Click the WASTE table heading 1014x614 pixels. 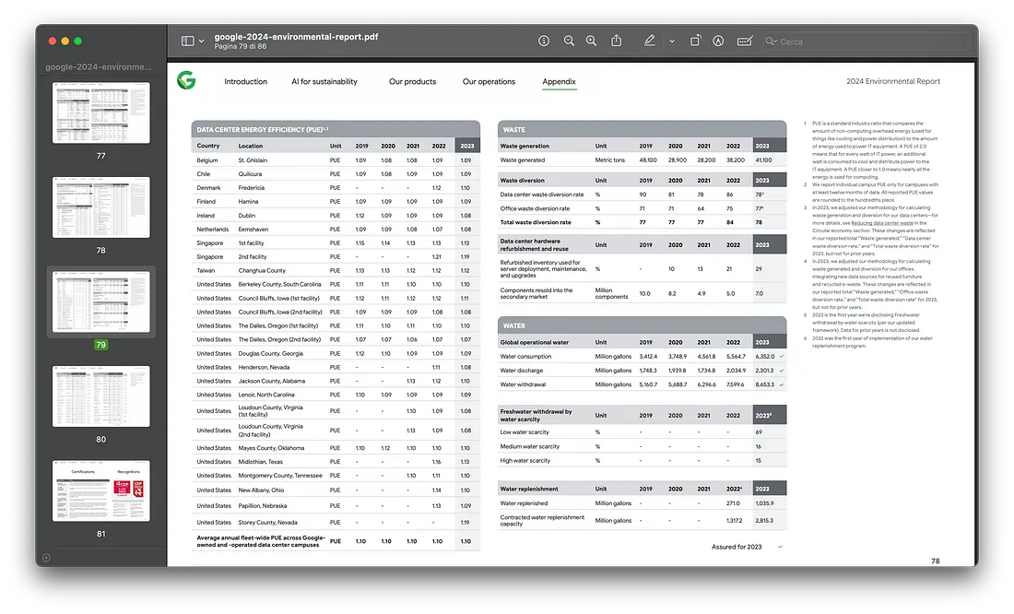tap(514, 129)
